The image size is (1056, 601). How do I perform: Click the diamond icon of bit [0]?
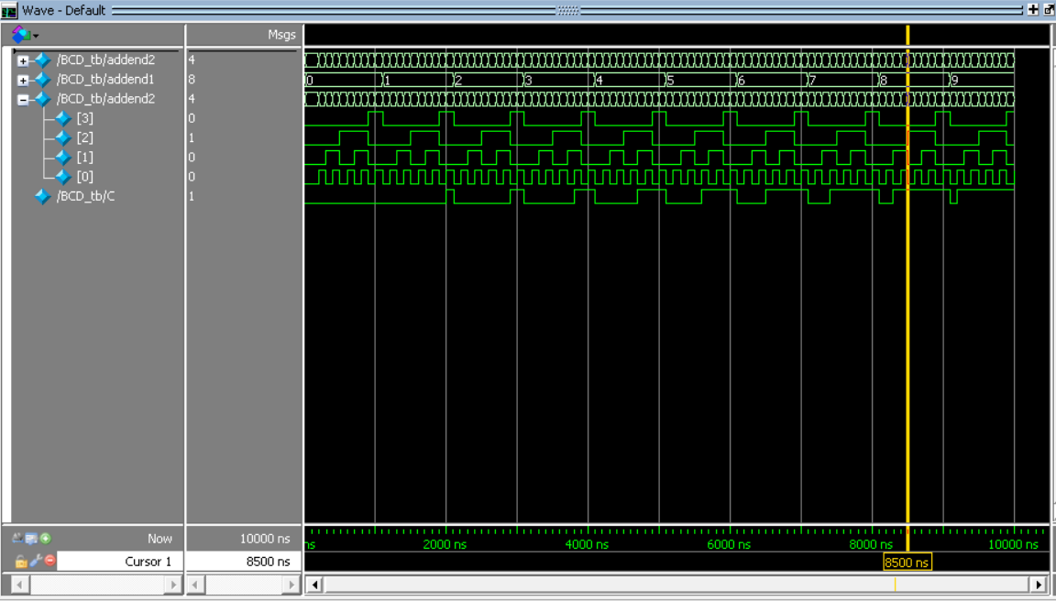pos(63,177)
